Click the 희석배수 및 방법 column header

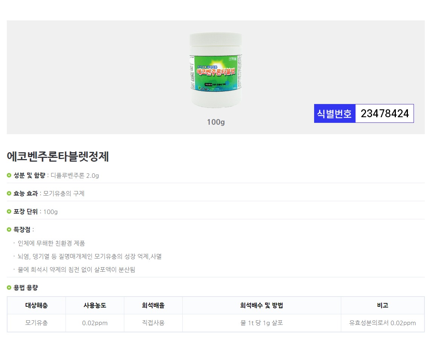click(262, 305)
